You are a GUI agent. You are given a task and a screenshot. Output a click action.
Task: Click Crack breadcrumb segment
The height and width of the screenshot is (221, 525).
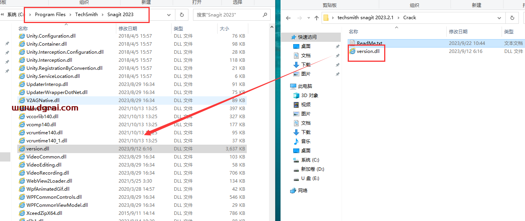[x=409, y=18]
